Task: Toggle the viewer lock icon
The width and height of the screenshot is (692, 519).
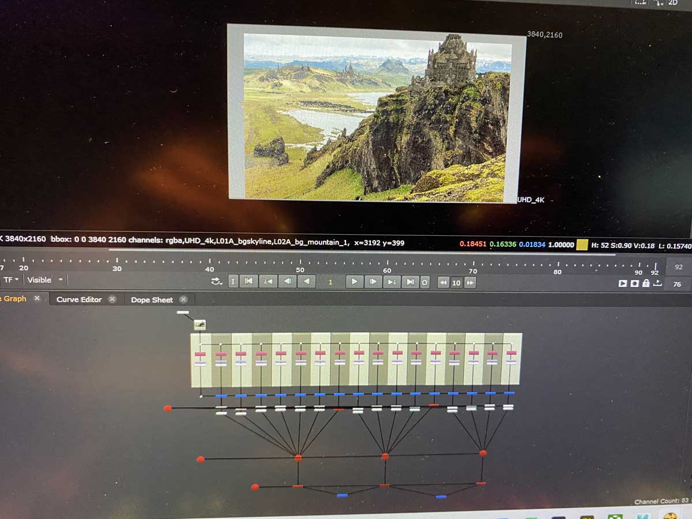Action: pos(646,283)
